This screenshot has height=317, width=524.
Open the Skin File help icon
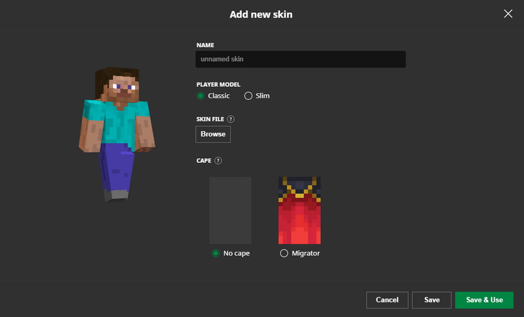(x=231, y=119)
